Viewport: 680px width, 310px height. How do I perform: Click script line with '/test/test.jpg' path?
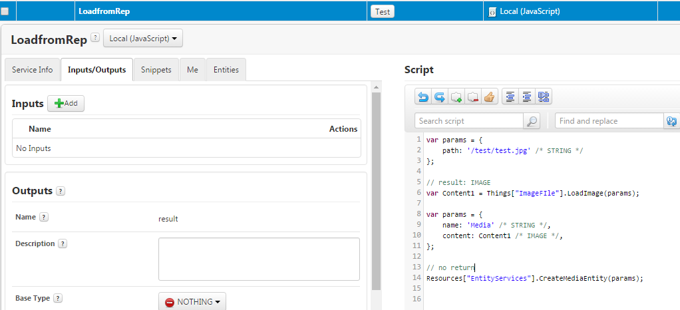(512, 150)
